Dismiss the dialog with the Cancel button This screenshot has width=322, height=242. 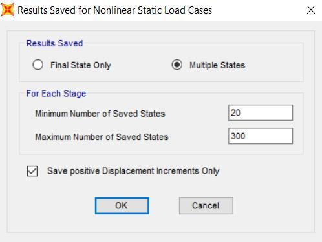click(x=206, y=206)
